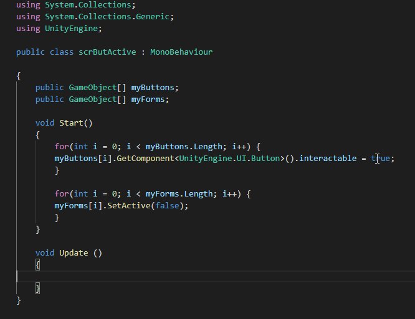Screen dimensions: 415x319
Task: Click on 'GetComponent' method call
Action: click(146, 159)
